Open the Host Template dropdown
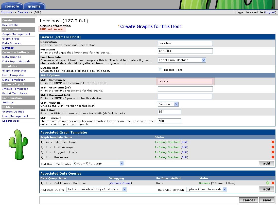The height and width of the screenshot is (206, 278). 182,60
